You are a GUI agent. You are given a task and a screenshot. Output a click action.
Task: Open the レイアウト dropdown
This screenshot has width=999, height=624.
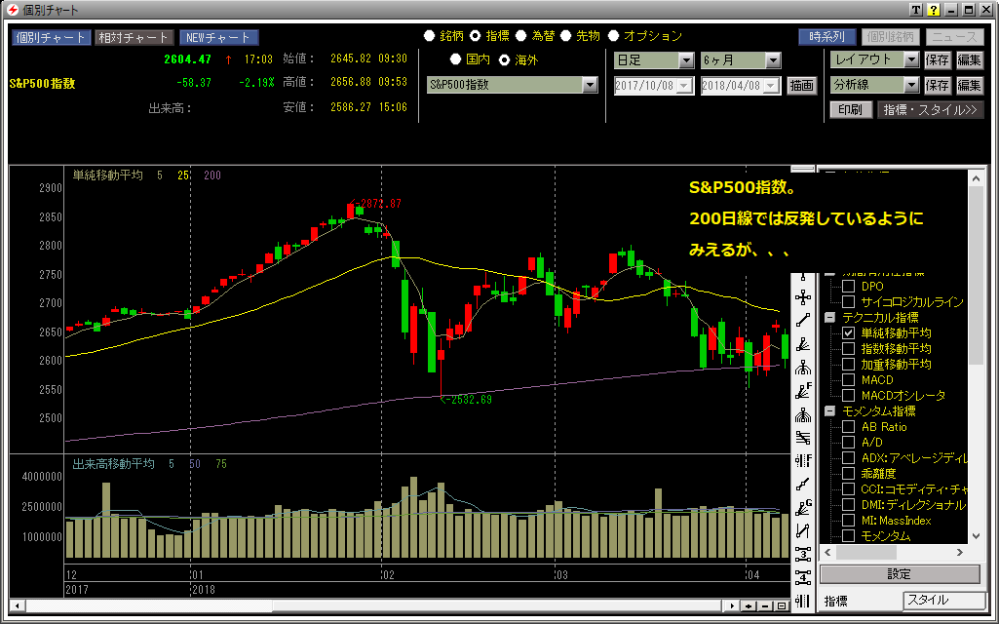911,59
